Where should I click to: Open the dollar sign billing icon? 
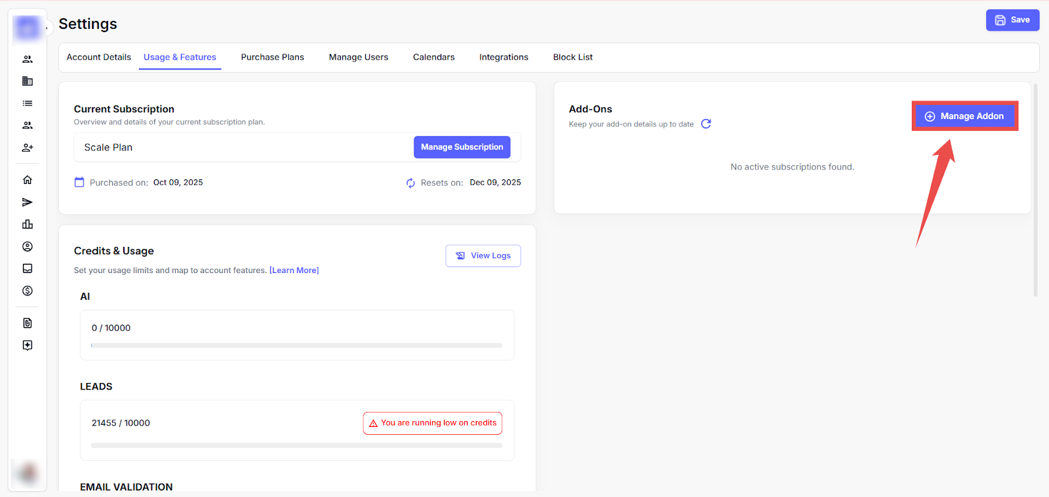coord(28,291)
